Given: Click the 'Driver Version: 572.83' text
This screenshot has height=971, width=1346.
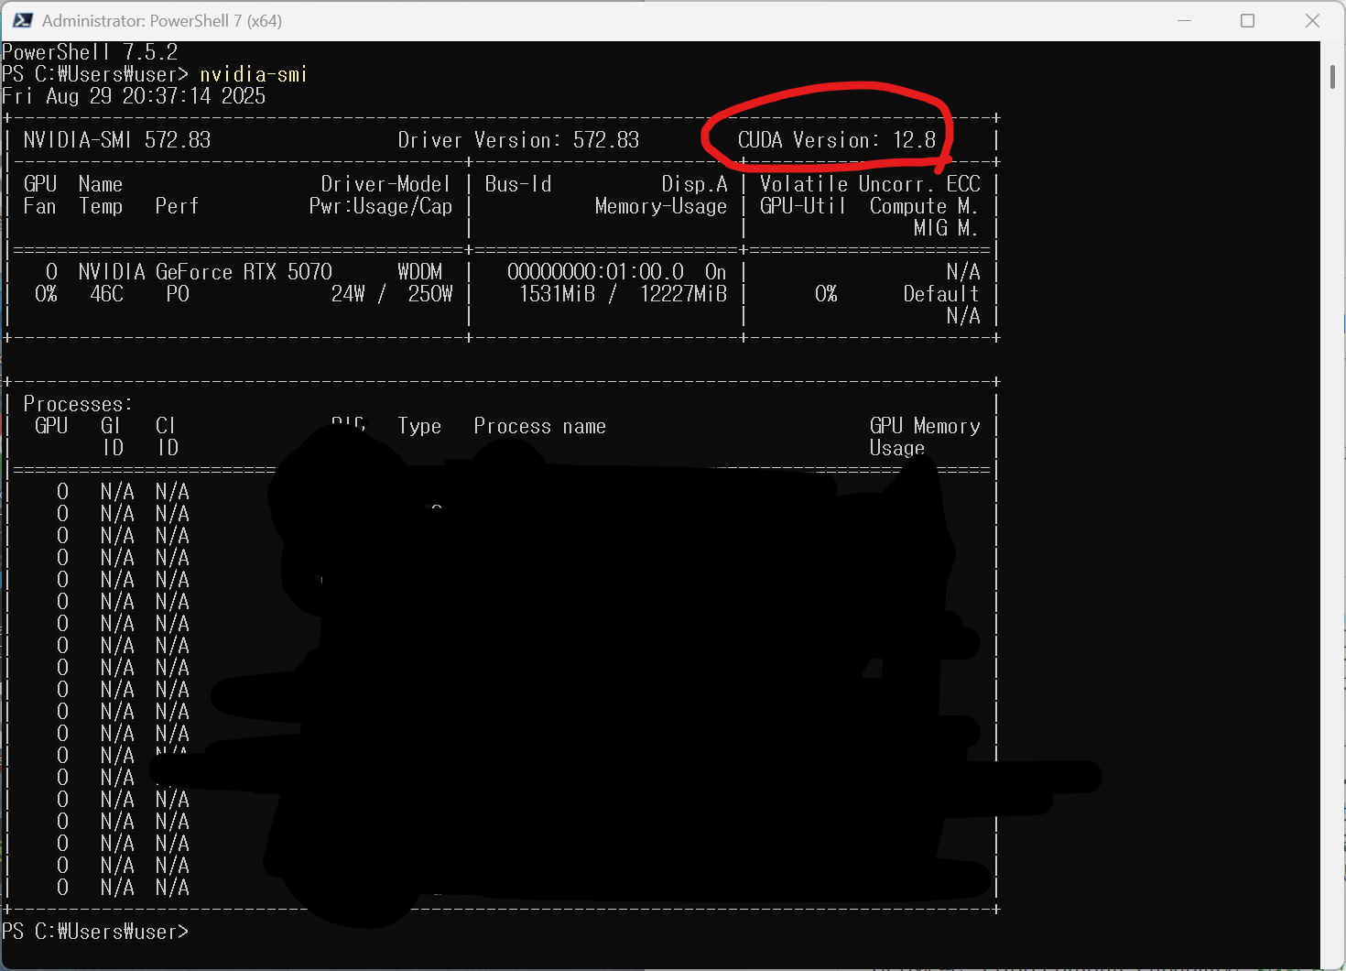Looking at the screenshot, I should coord(518,140).
